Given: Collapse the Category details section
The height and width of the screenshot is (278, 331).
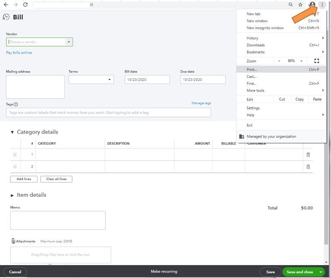Looking at the screenshot, I should click(x=12, y=132).
